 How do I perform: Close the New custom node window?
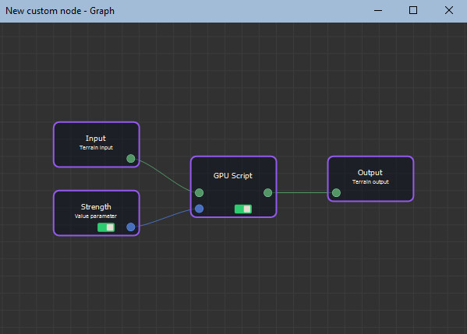coord(449,11)
